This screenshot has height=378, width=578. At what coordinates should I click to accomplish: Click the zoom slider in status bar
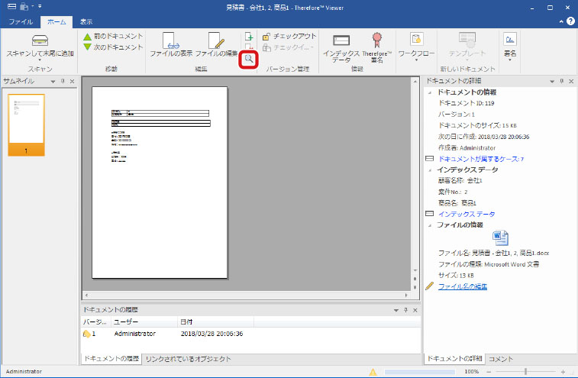click(525, 371)
